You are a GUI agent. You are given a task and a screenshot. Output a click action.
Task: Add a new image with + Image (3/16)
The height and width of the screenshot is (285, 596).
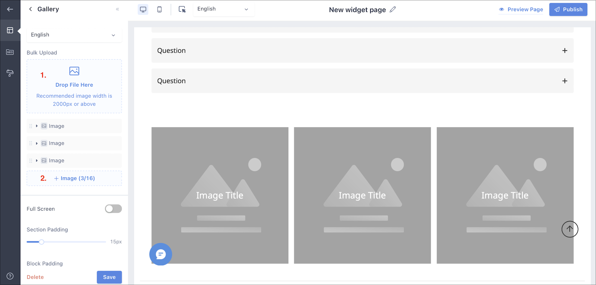[74, 178]
